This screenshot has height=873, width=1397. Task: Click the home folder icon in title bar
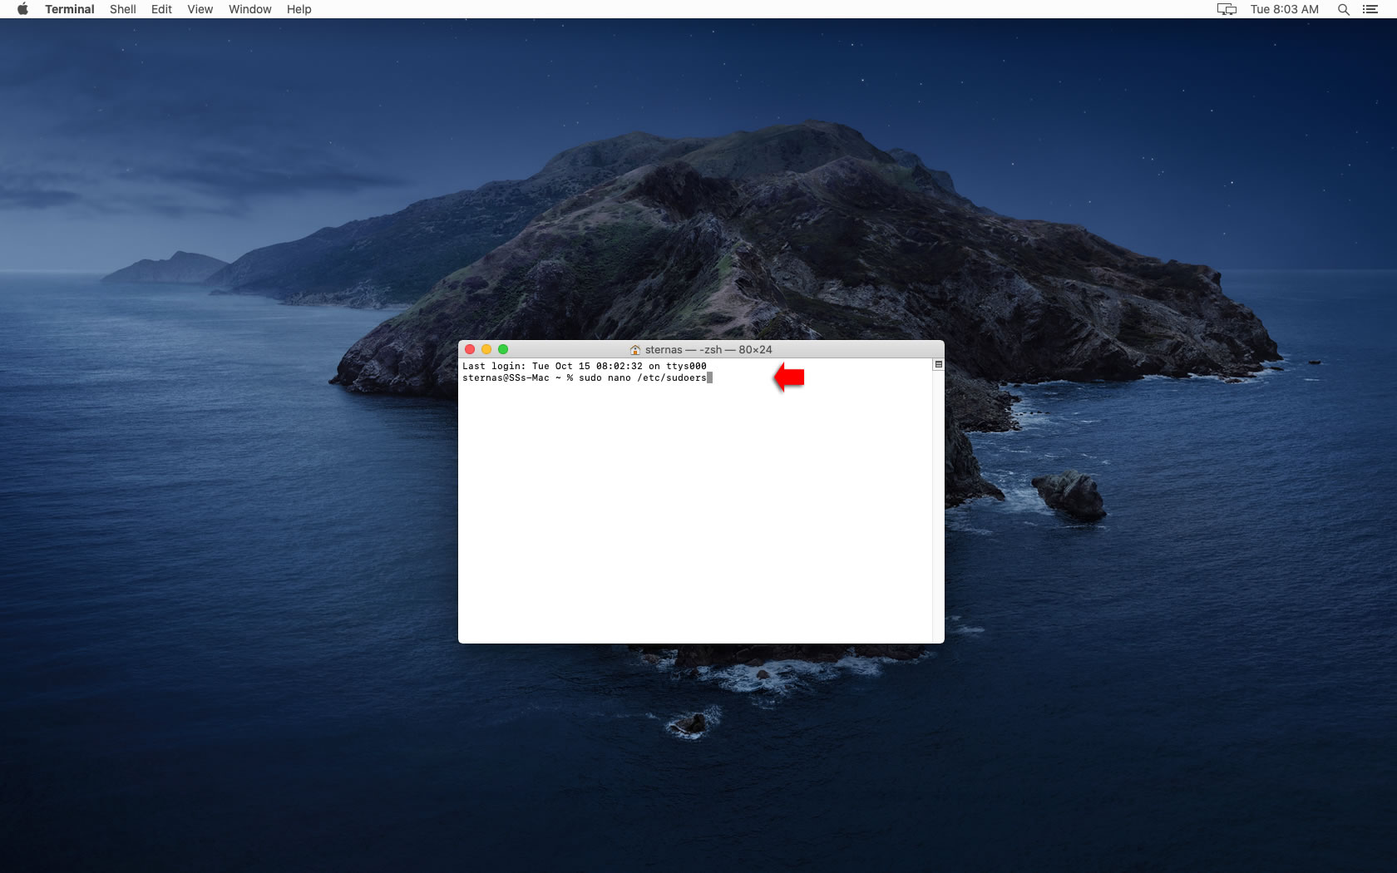635,350
